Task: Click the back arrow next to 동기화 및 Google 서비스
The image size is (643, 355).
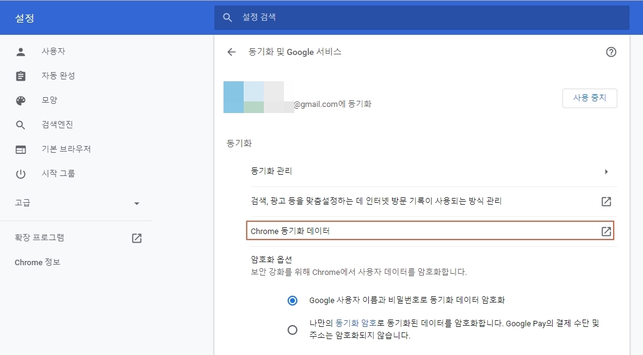Action: coord(231,52)
